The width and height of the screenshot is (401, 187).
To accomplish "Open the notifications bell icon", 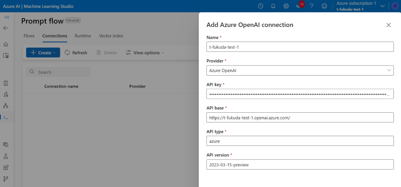I will click(273, 6).
